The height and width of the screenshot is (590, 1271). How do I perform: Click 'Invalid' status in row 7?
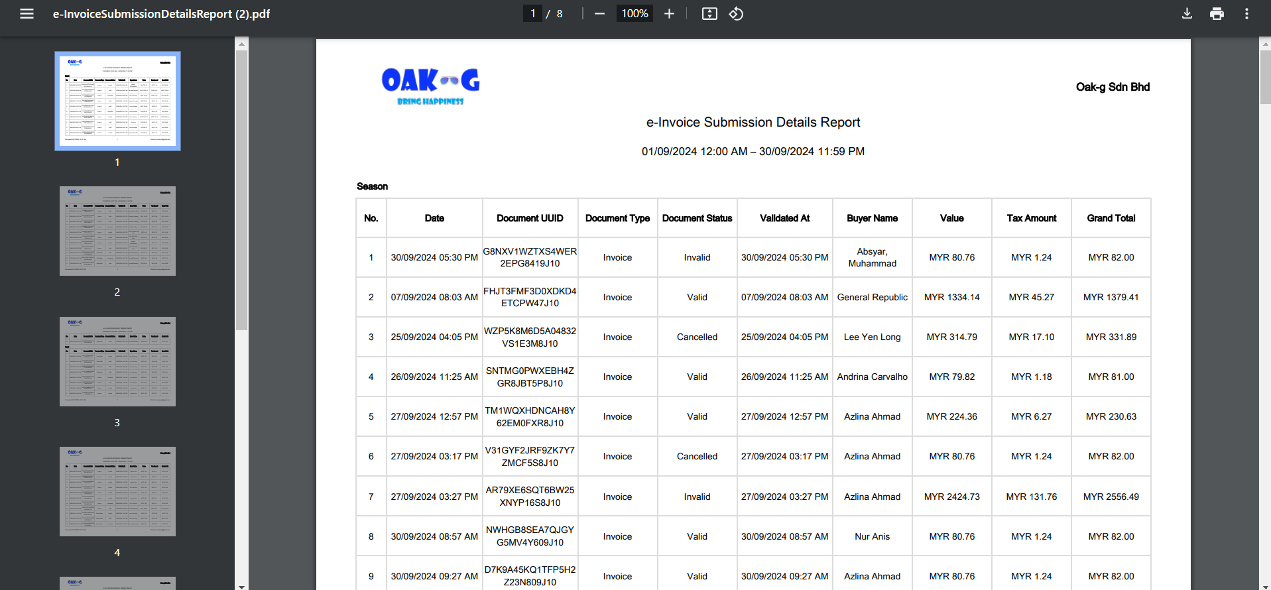(697, 497)
